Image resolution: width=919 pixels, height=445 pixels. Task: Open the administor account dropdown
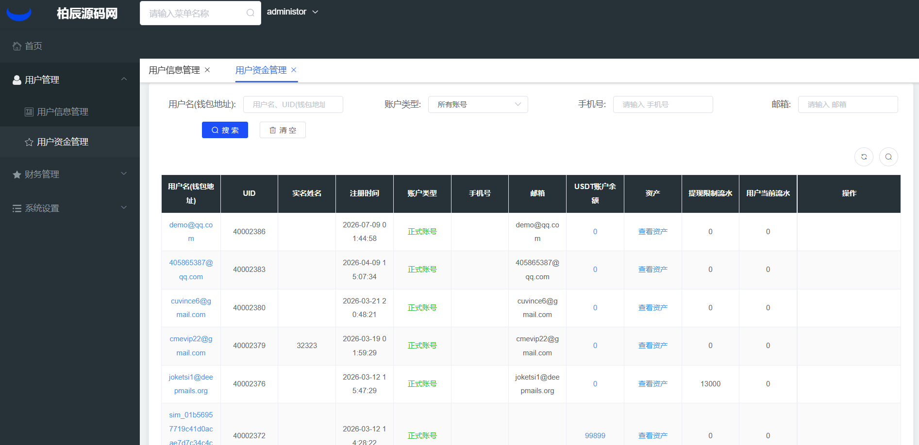293,12
